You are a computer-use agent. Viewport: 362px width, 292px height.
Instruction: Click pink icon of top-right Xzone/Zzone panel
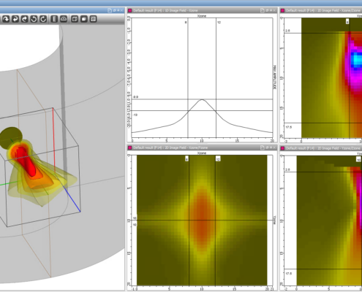282,10
